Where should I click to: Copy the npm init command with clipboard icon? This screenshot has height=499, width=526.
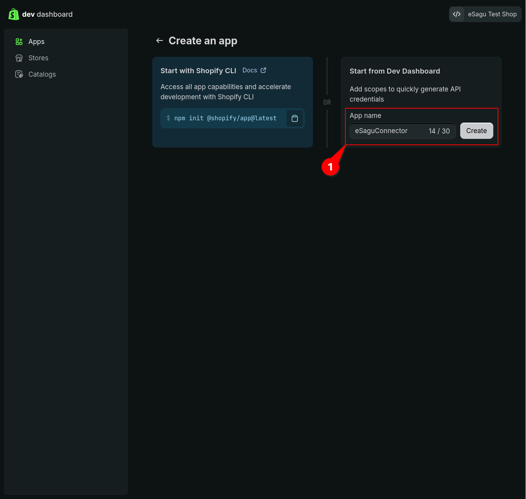pyautogui.click(x=295, y=118)
